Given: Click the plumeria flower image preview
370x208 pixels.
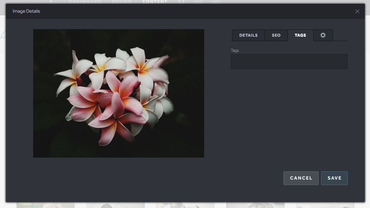Looking at the screenshot, I should click(119, 93).
